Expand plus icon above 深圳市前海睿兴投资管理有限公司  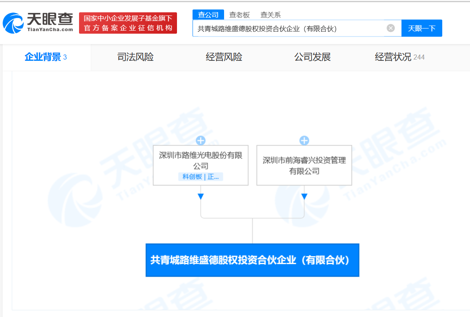tap(304, 140)
